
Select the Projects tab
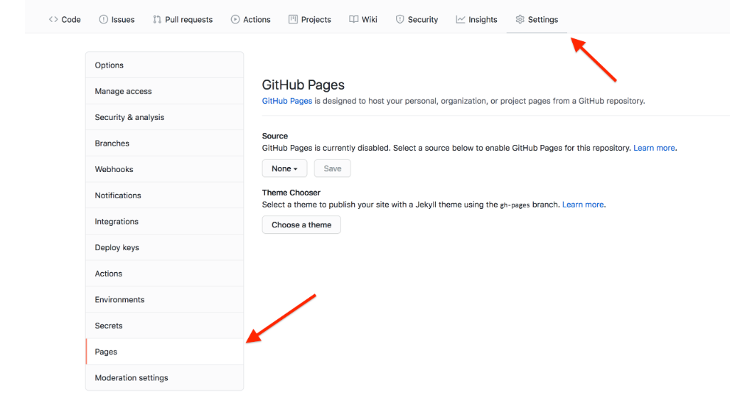pyautogui.click(x=310, y=20)
